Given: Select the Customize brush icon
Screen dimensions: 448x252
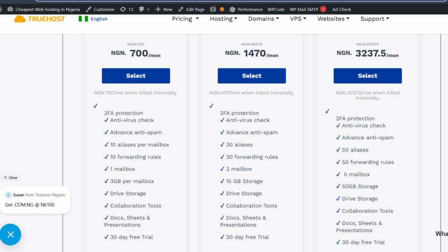Looking at the screenshot, I should pos(89,9).
